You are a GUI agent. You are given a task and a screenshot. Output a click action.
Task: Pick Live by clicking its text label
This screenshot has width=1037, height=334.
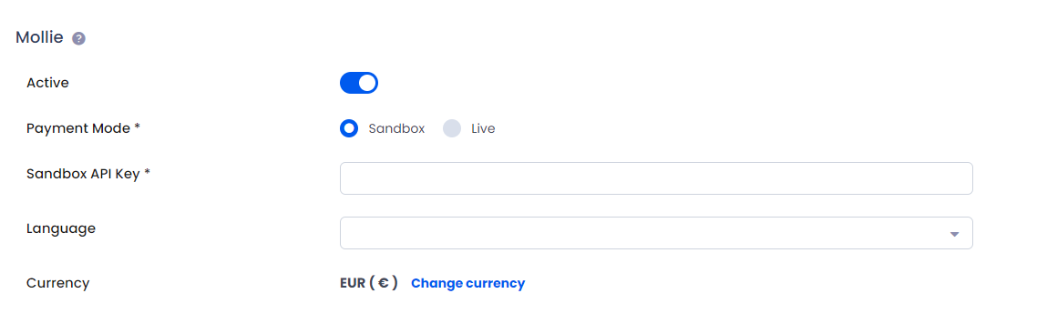pos(483,128)
